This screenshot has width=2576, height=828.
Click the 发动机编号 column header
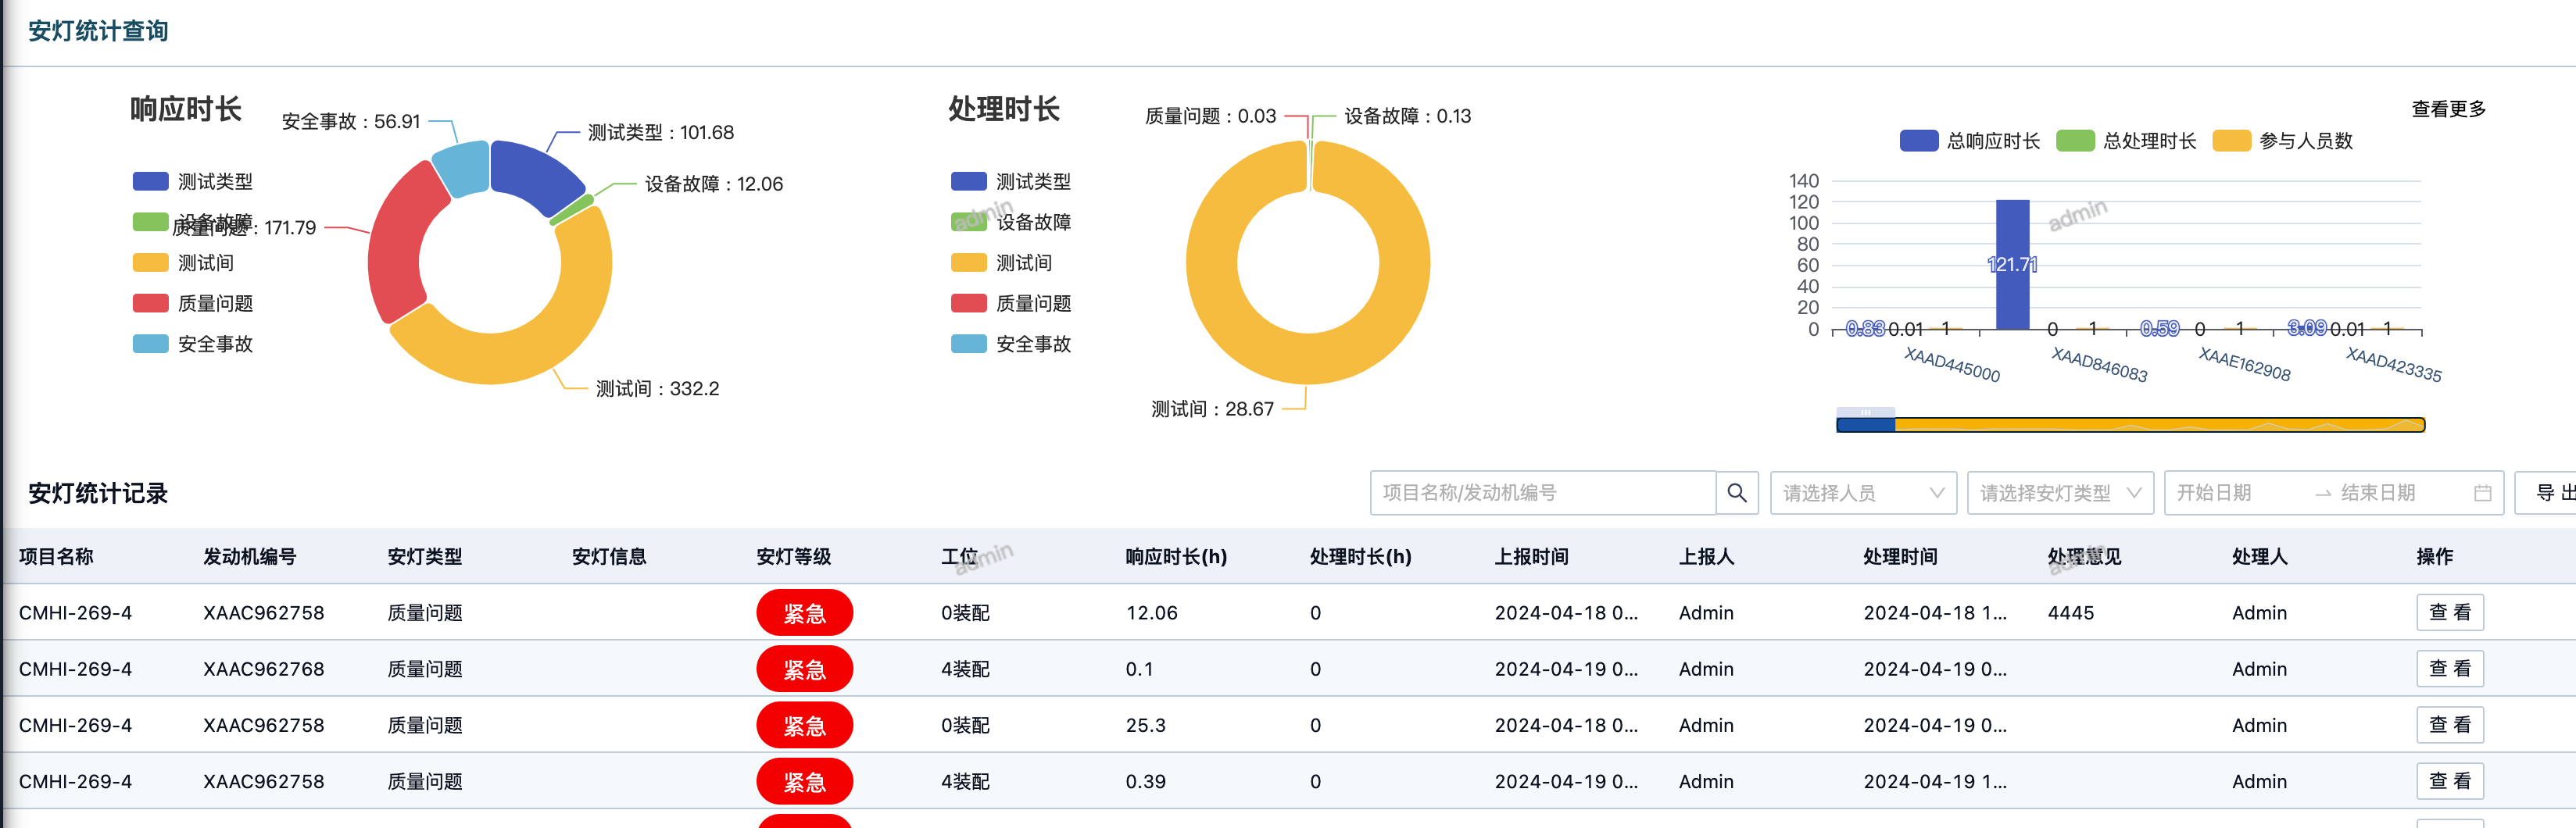[250, 556]
